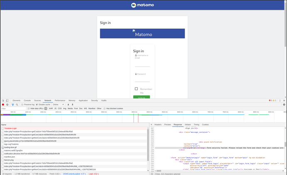Filter requests by XHR
287x175 pixels.
[x=51, y=108]
